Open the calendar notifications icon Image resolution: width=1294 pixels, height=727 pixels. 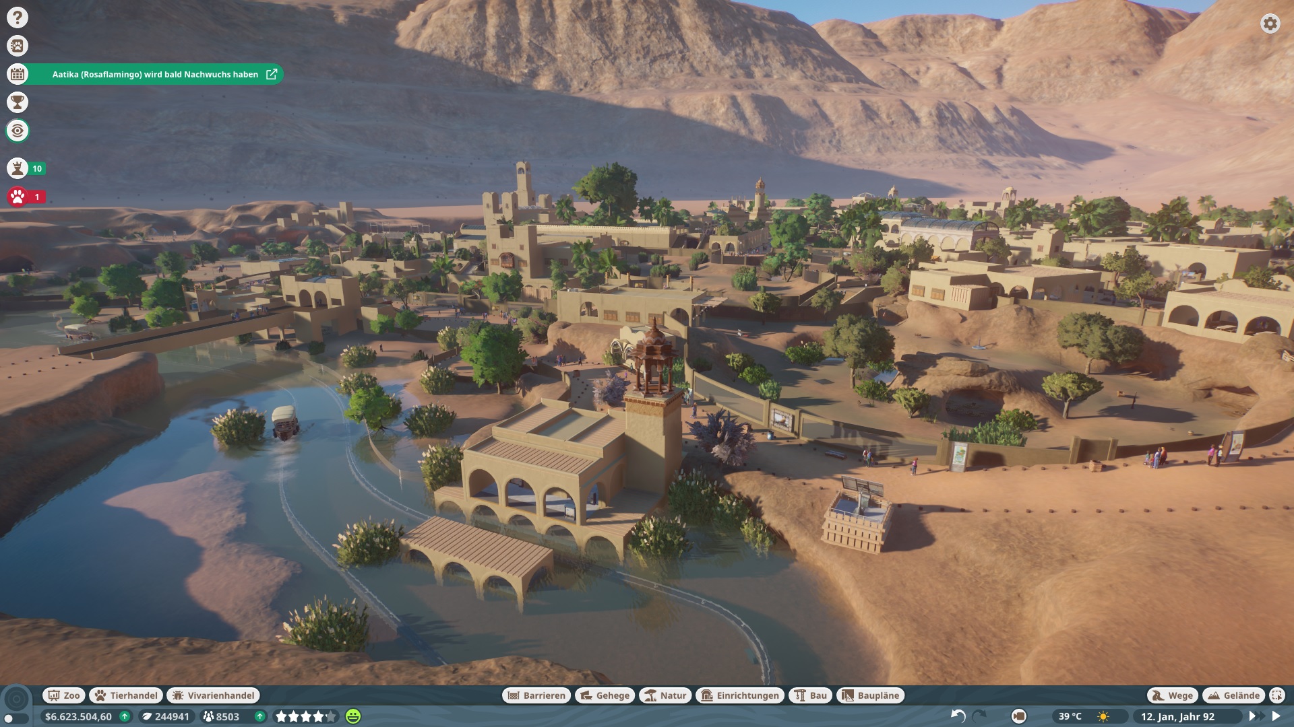(x=18, y=74)
